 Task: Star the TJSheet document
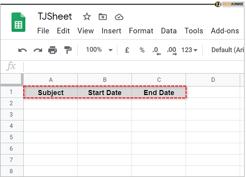pos(87,17)
